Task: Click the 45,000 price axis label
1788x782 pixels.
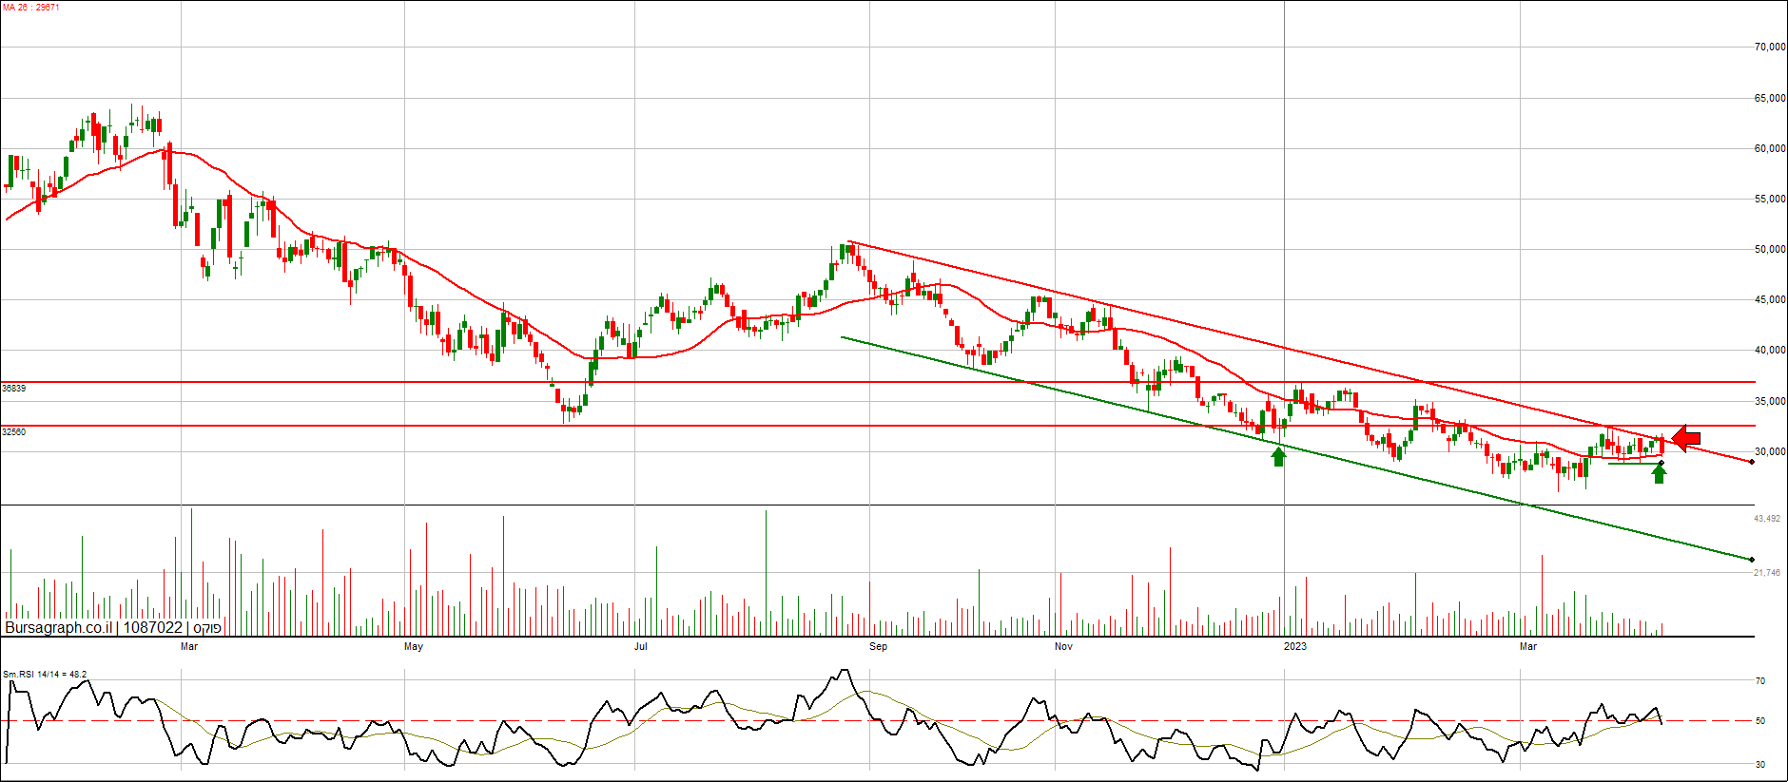Action: point(1770,299)
